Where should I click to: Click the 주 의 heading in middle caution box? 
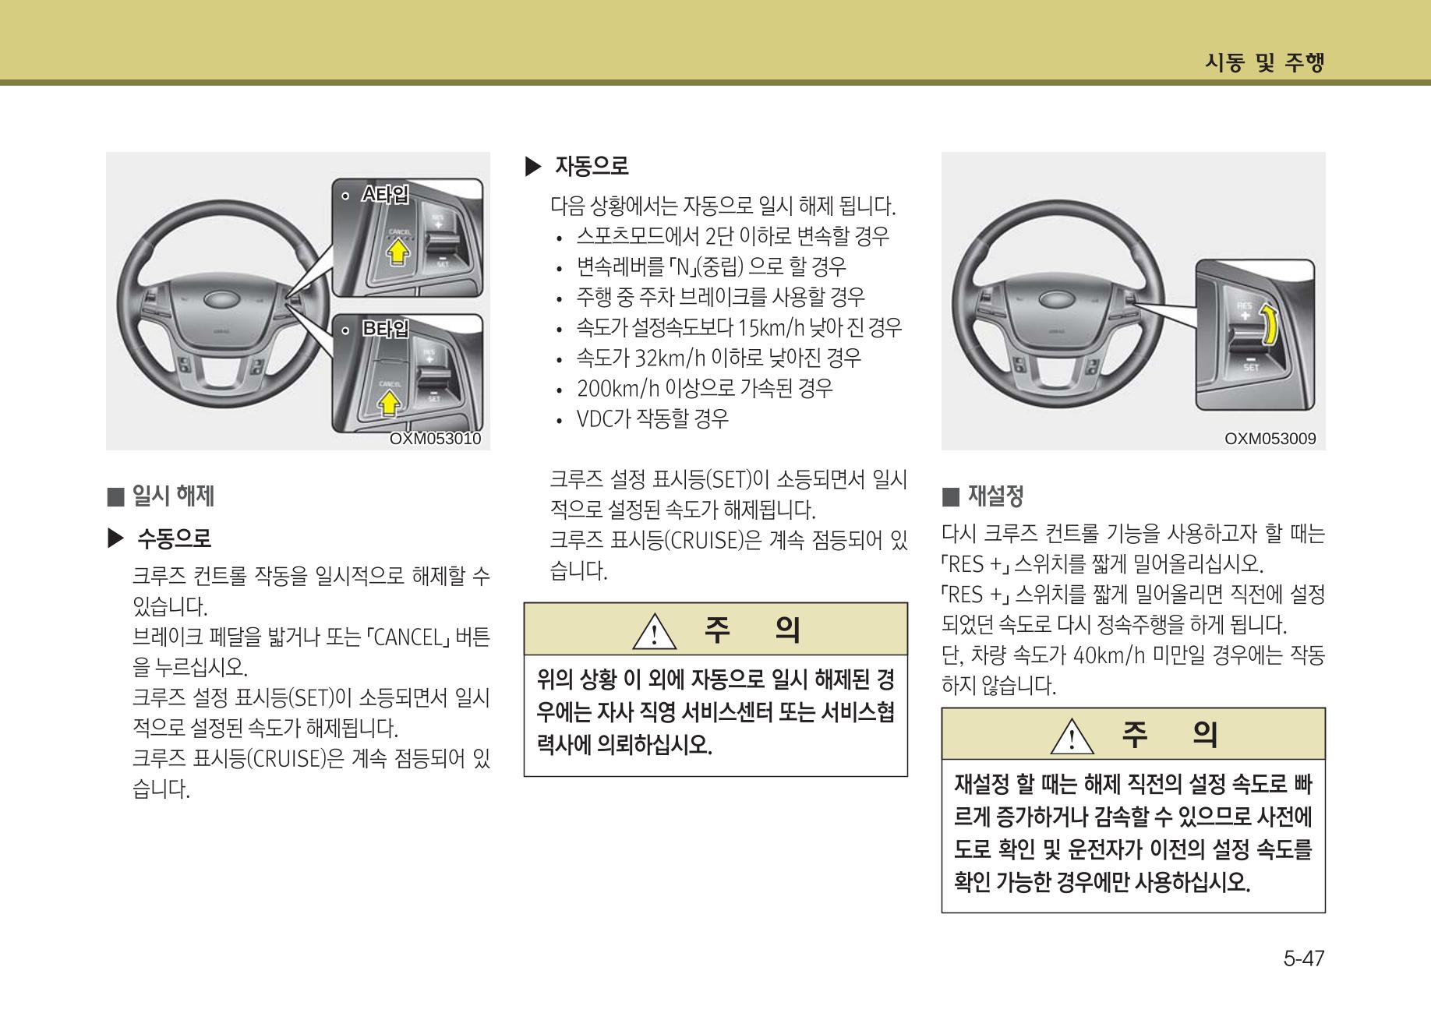pos(752,630)
